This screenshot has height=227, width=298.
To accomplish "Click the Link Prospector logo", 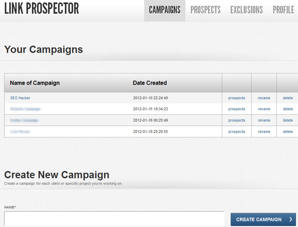I will point(42,9).
